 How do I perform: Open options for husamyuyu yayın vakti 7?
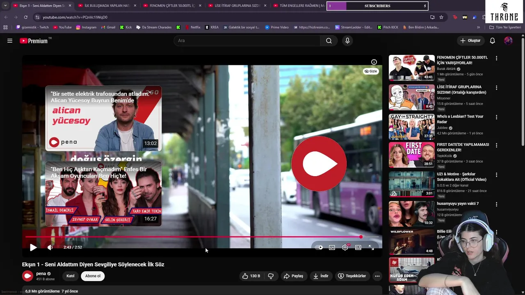[496, 204]
